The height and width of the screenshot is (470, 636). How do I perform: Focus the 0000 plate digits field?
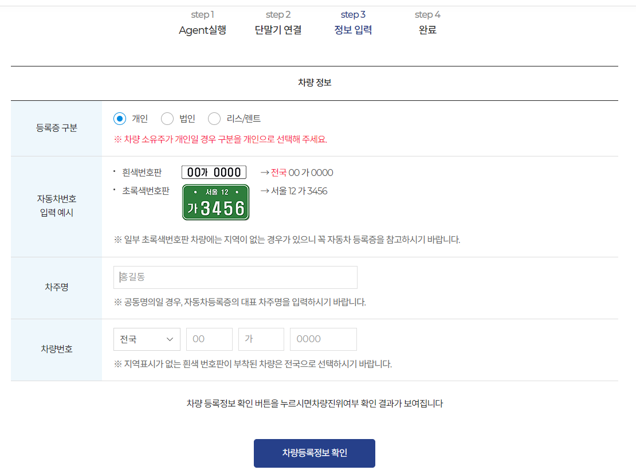click(x=323, y=339)
